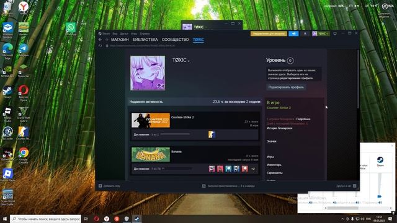
Task: Click the add game plus icon
Action: point(100,186)
